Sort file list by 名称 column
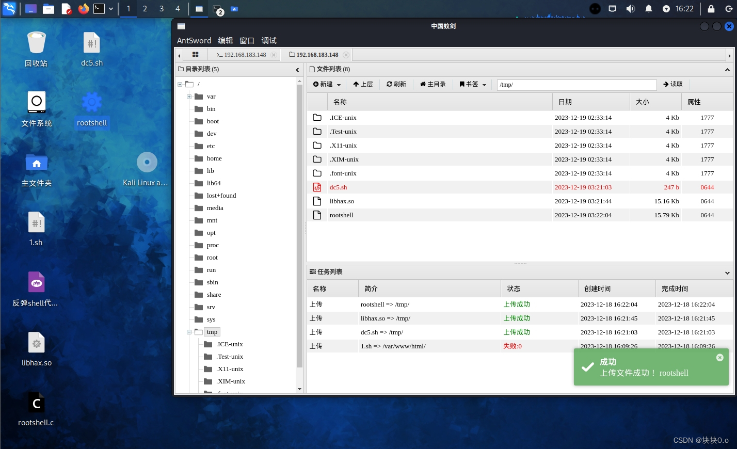Image resolution: width=737 pixels, height=449 pixels. (440, 102)
